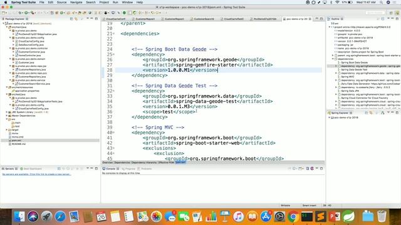The image size is (401, 225).
Task: Open Trash in the dock
Action: pos(382,217)
